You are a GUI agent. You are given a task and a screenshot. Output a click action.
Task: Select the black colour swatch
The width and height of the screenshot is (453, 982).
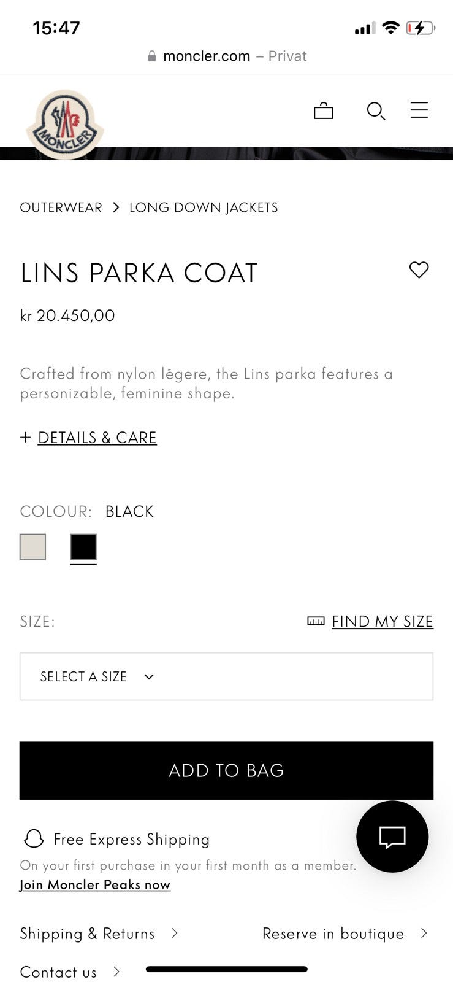pos(83,547)
